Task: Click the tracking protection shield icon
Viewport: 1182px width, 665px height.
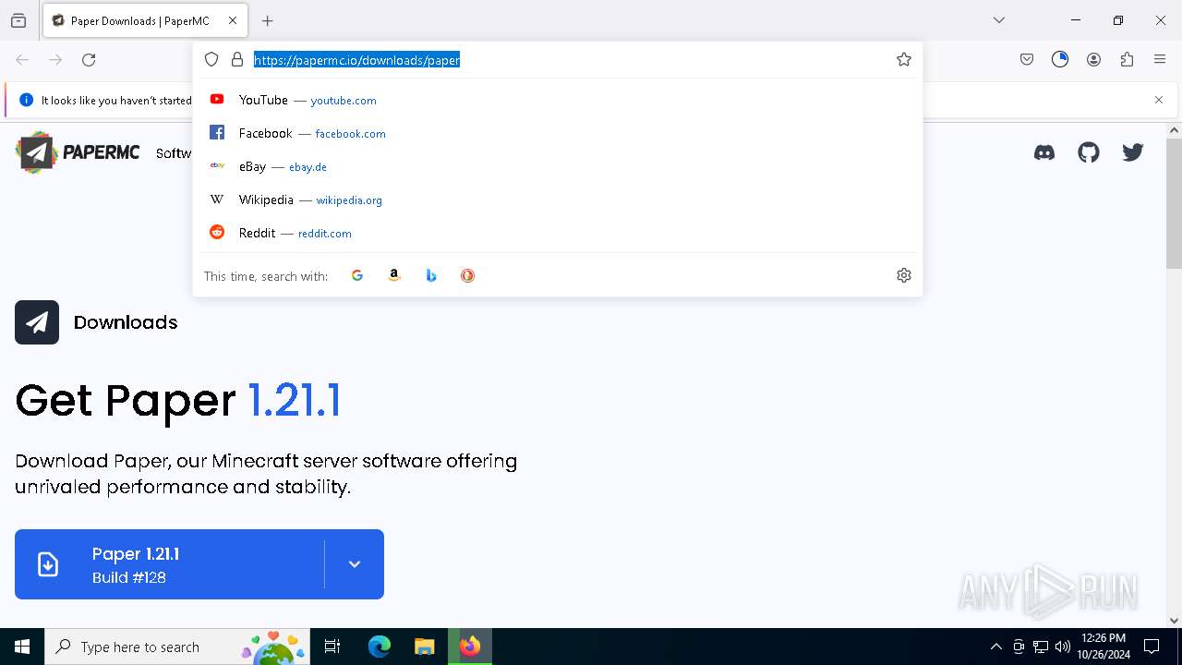Action: pyautogui.click(x=211, y=59)
